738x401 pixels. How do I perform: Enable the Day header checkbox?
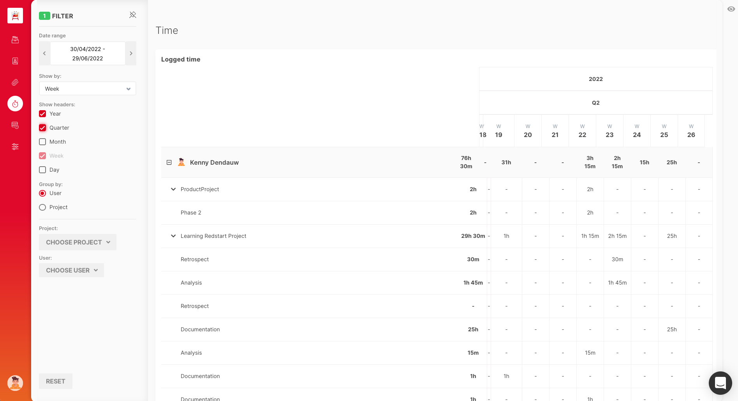[43, 170]
